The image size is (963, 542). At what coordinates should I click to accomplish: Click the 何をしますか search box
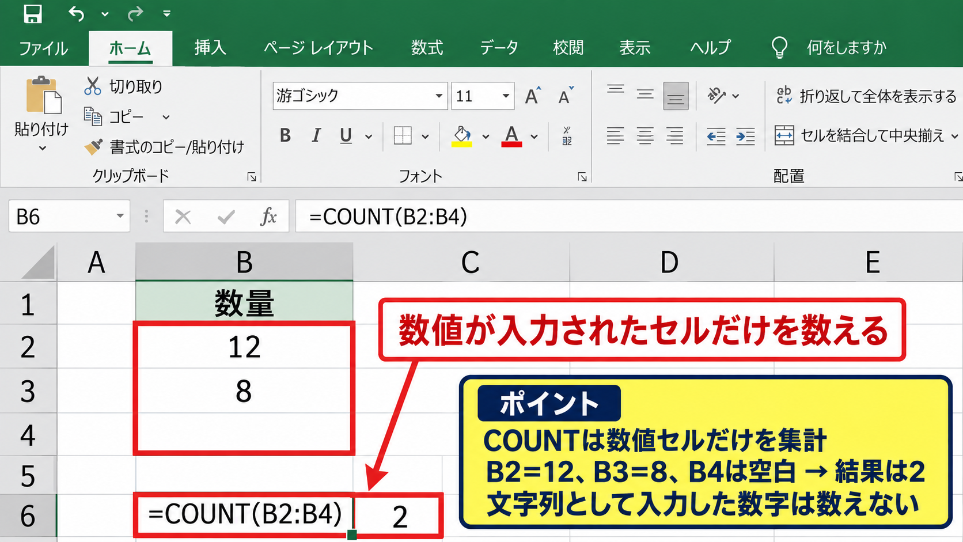tap(846, 47)
